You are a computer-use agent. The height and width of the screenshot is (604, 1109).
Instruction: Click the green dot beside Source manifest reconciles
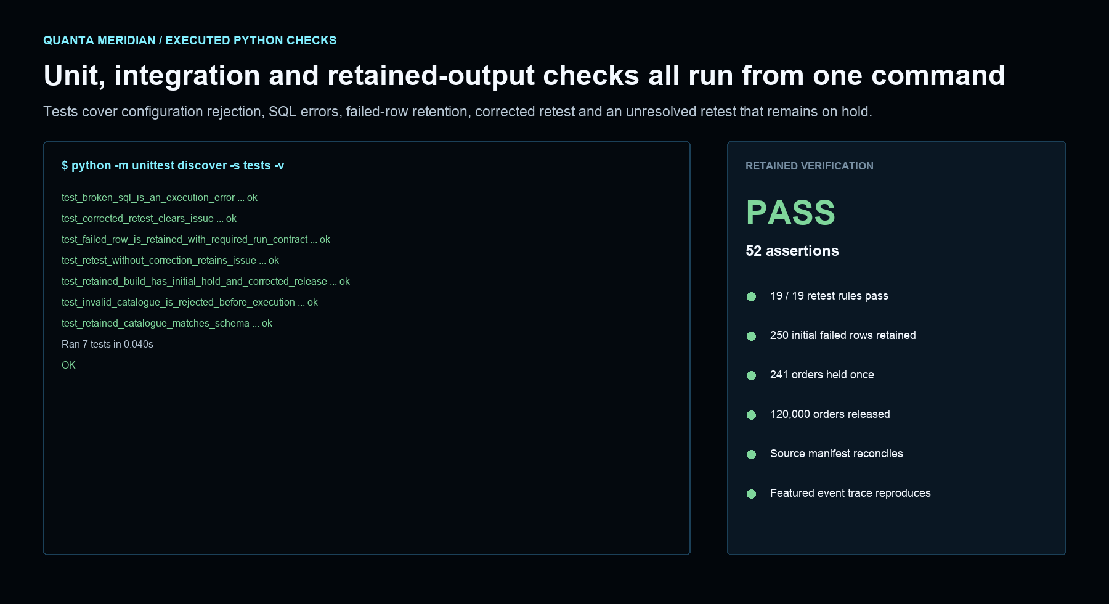(x=751, y=454)
